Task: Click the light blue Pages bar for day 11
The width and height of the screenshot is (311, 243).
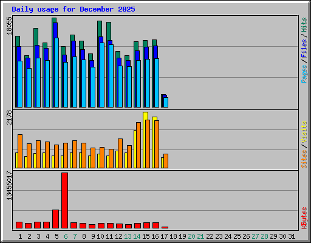Action: tap(111, 76)
